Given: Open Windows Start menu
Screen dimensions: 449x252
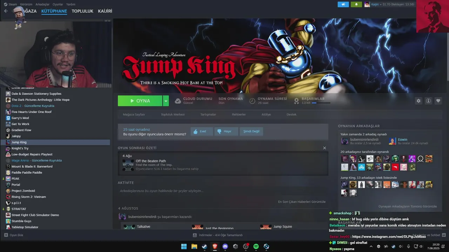Looking at the screenshot, I should [x=184, y=246].
